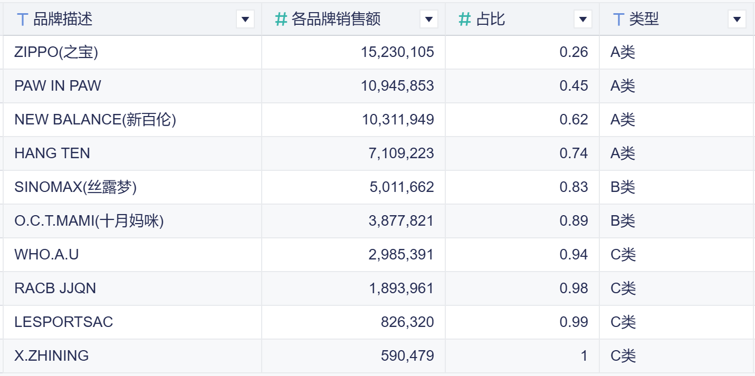Click the sales value 2,985,391
The width and height of the screenshot is (755, 376).
(x=401, y=255)
